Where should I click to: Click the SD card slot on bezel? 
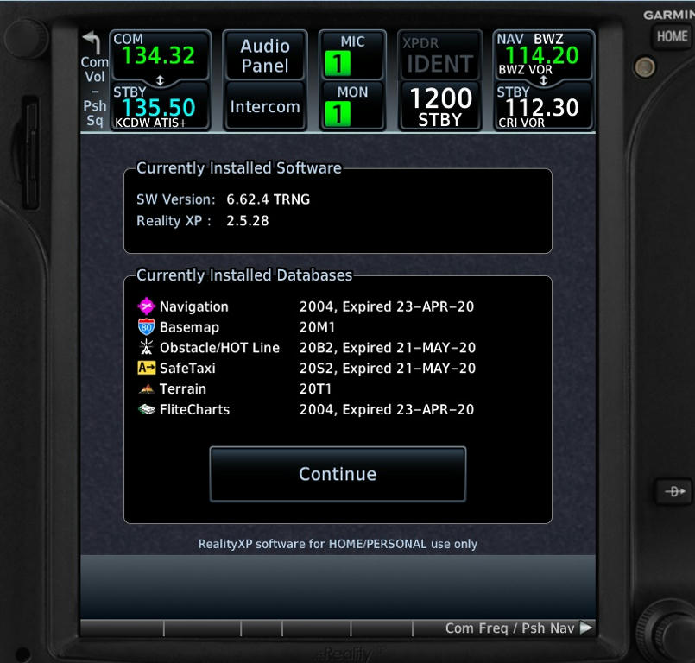[31, 152]
